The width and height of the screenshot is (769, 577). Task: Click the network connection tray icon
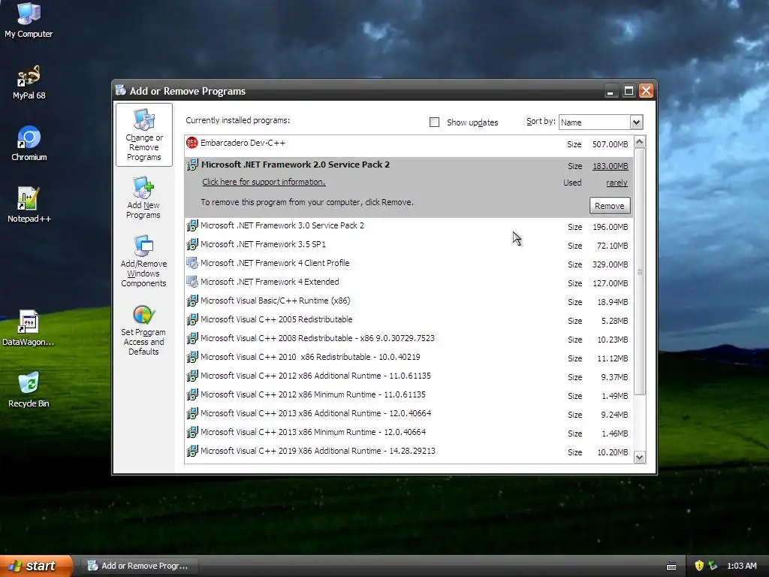click(713, 566)
